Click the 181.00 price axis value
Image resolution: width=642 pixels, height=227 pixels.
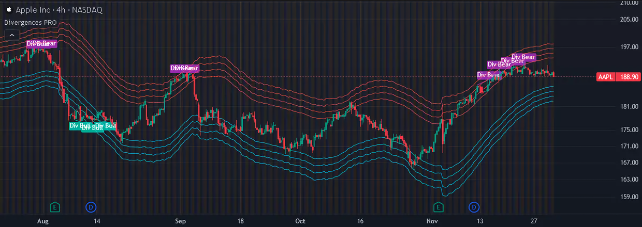[x=630, y=107]
